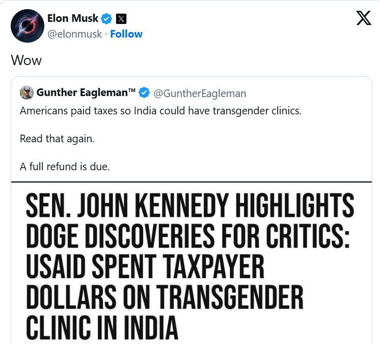This screenshot has width=380, height=344.
Task: Click the black X affiliate badge
Action: pyautogui.click(x=121, y=19)
